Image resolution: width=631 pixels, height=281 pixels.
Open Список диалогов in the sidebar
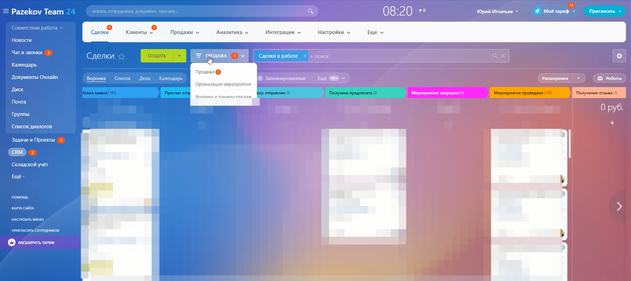(31, 126)
